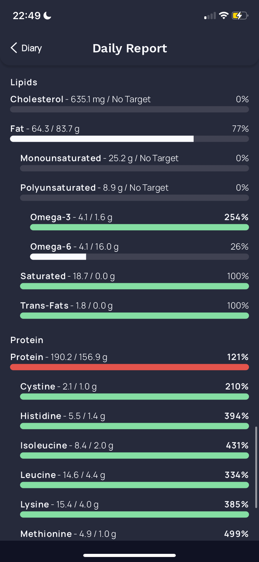Screen dimensions: 259x562
Task: Open the Saturated fat 18.7 g row
Action: pyautogui.click(x=135, y=280)
